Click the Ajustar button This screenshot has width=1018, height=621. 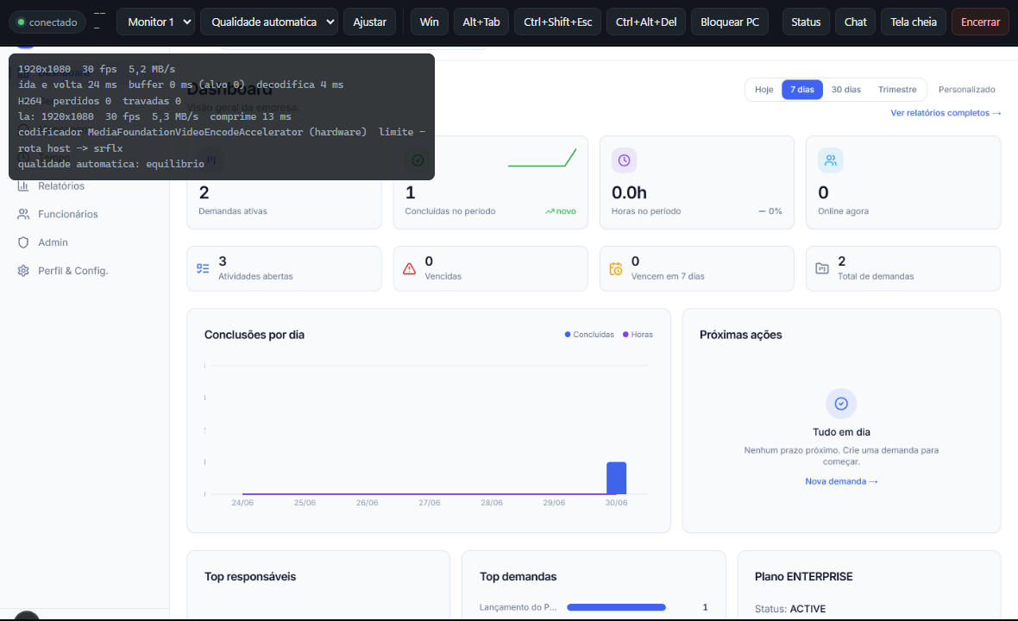(369, 22)
